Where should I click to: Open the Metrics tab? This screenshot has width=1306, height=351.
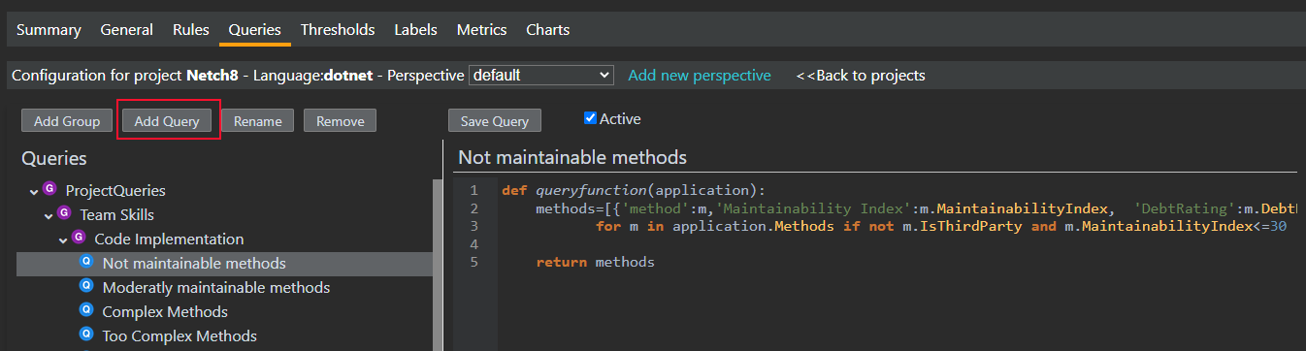point(481,30)
